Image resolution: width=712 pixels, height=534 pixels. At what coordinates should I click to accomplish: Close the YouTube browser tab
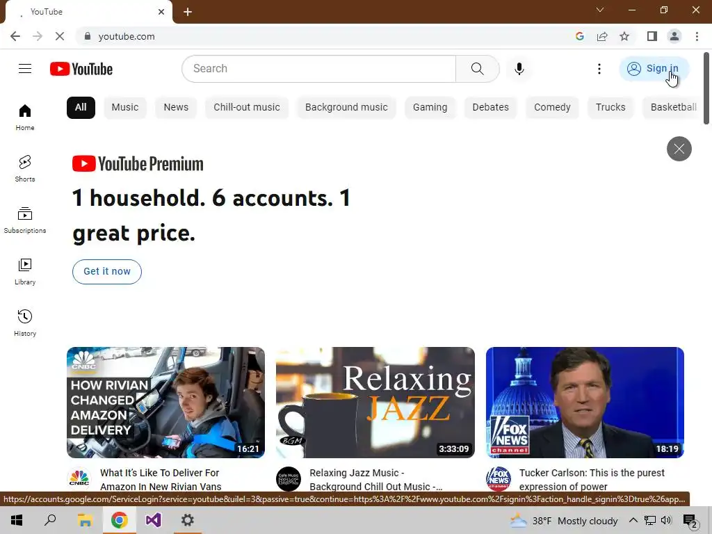point(161,12)
